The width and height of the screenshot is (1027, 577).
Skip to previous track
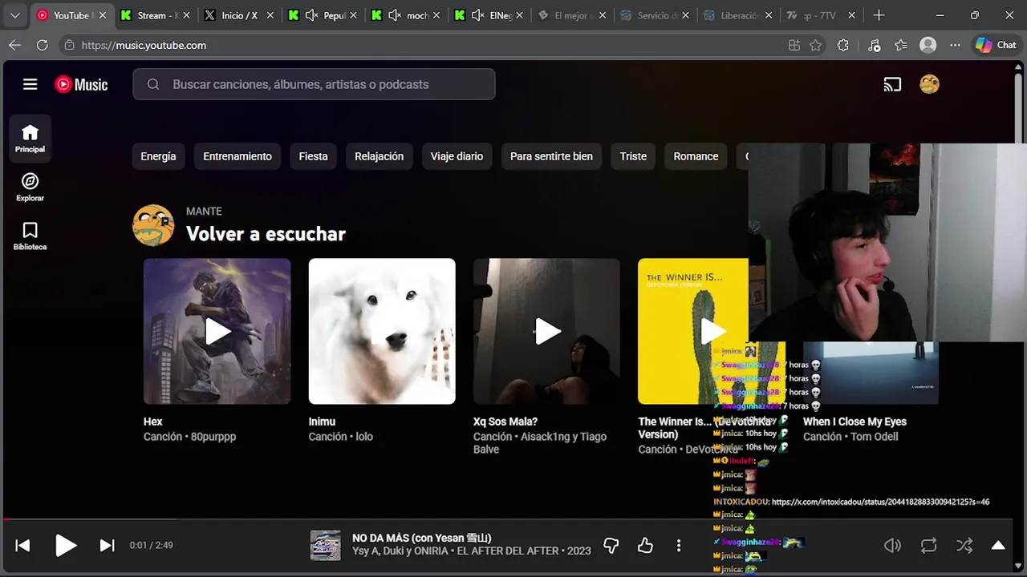22,546
